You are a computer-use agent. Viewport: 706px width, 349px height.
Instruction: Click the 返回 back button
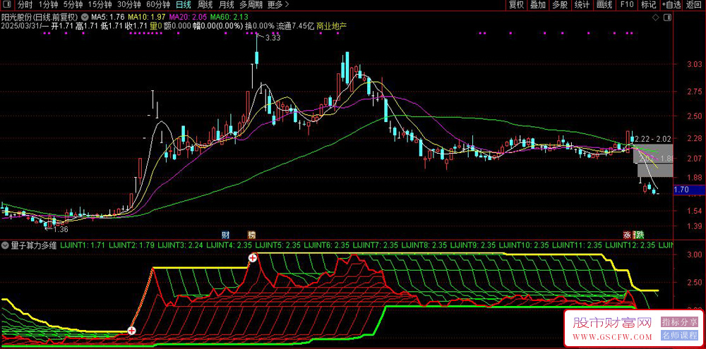coord(694,5)
